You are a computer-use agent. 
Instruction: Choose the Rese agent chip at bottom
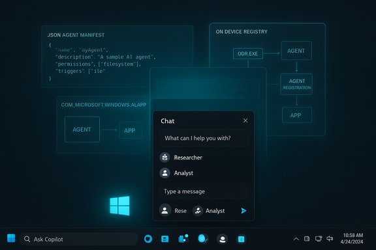pyautogui.click(x=173, y=210)
